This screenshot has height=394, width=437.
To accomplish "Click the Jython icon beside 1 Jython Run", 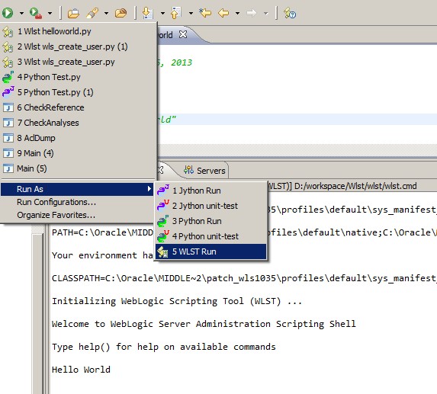I will coord(163,191).
